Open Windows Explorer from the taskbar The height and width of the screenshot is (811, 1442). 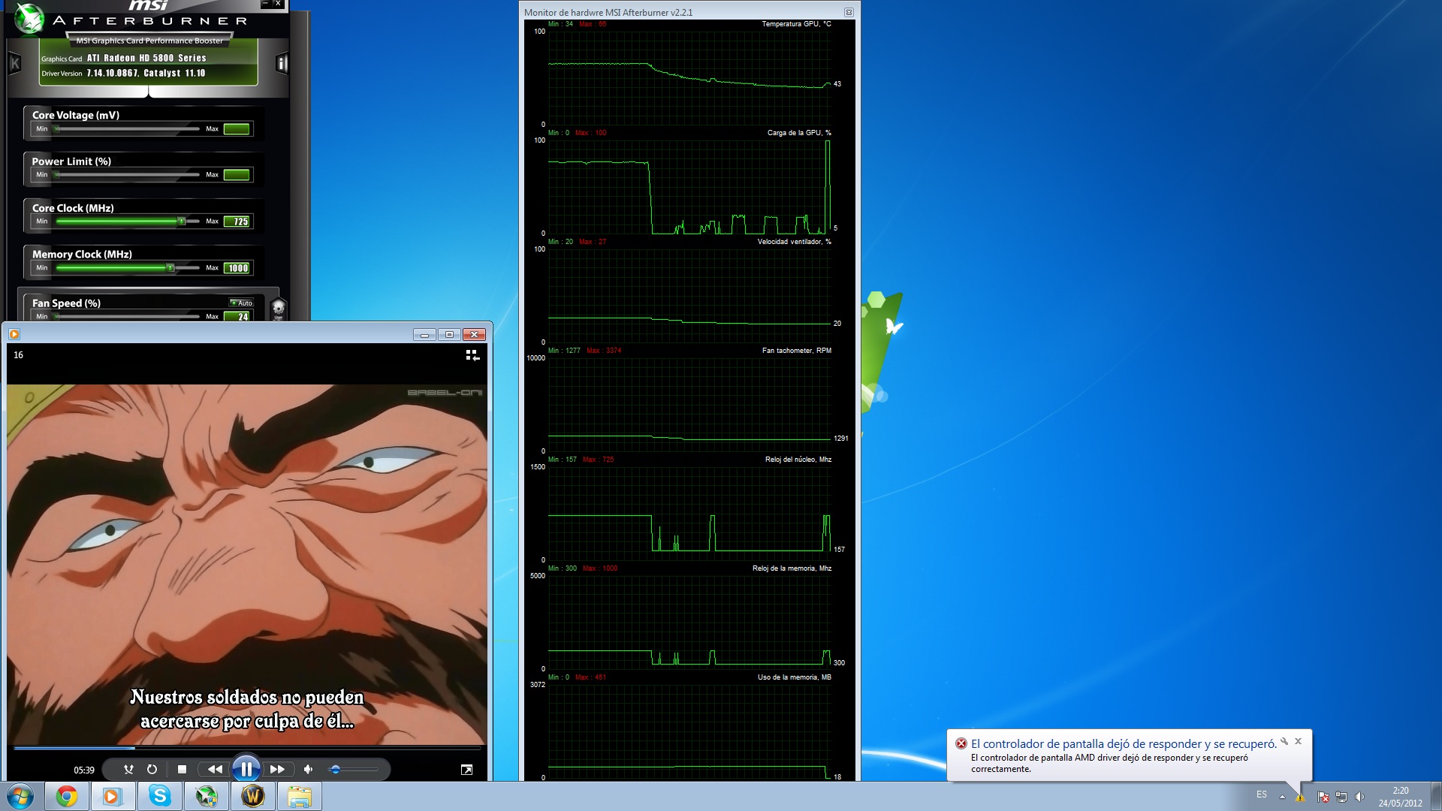point(299,796)
